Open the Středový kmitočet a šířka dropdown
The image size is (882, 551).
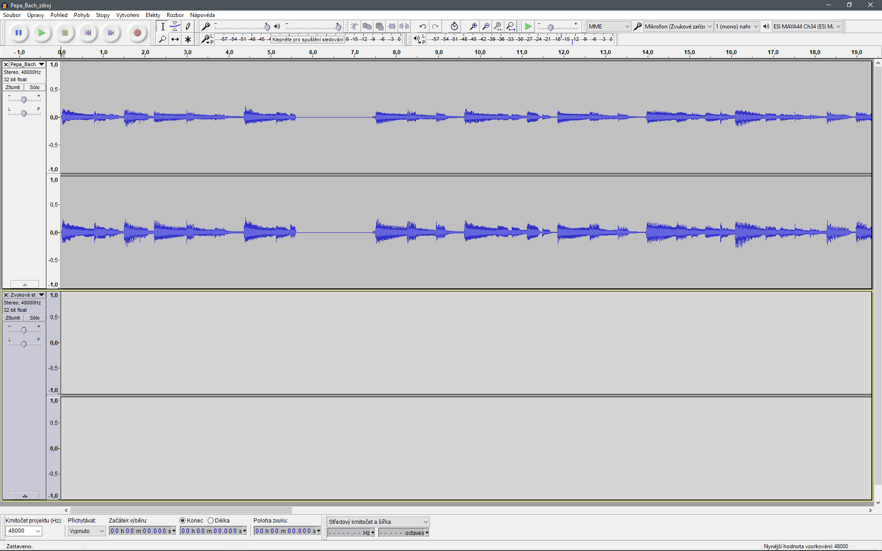point(378,522)
